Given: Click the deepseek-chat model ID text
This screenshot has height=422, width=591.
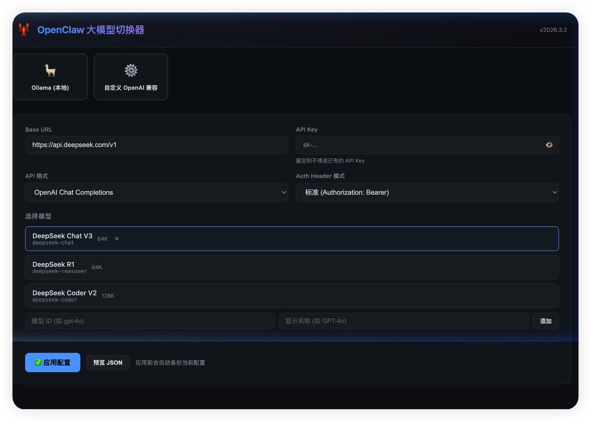Looking at the screenshot, I should coord(53,243).
